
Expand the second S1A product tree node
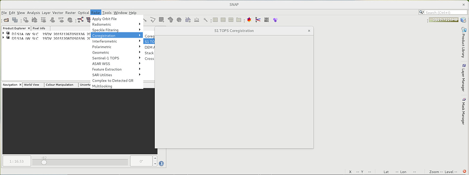[x=4, y=38]
